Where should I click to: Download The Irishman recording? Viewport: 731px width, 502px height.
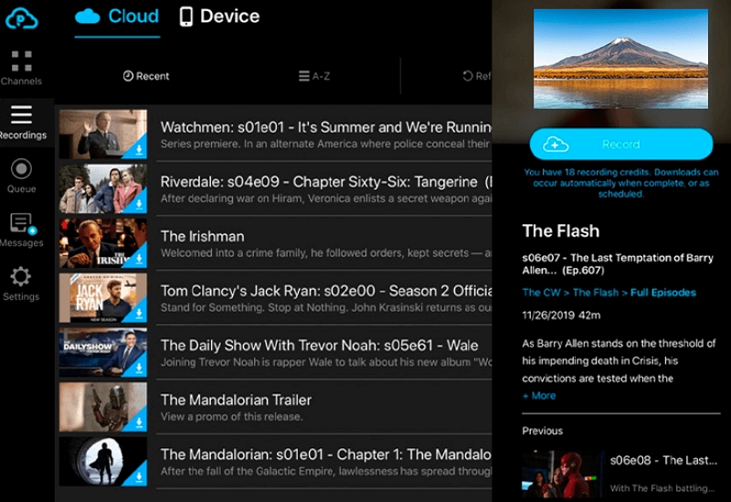pos(139,260)
